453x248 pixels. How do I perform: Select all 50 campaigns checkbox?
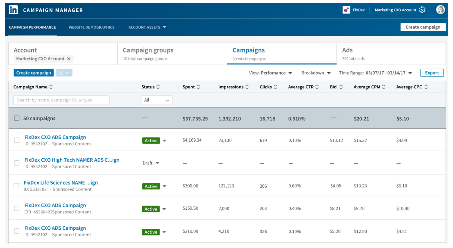(17, 118)
